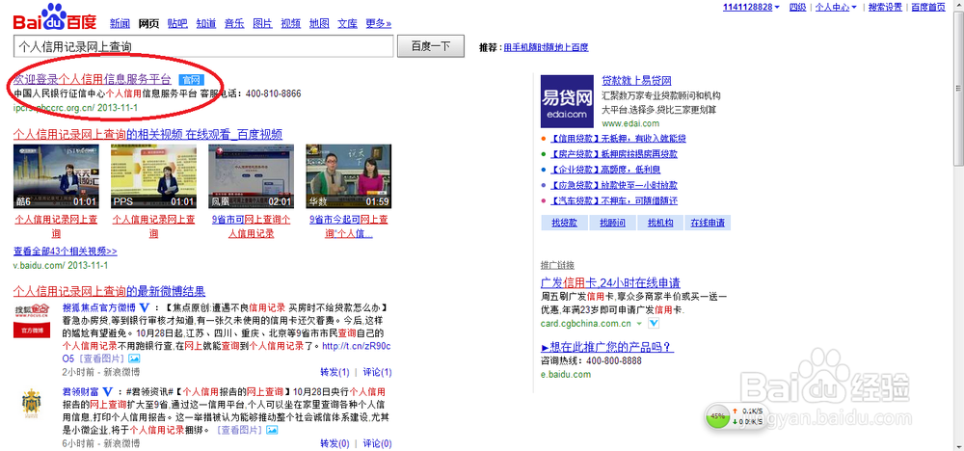This screenshot has height=451, width=964.
Task: Click the 百度一下 search button
Action: pos(431,46)
